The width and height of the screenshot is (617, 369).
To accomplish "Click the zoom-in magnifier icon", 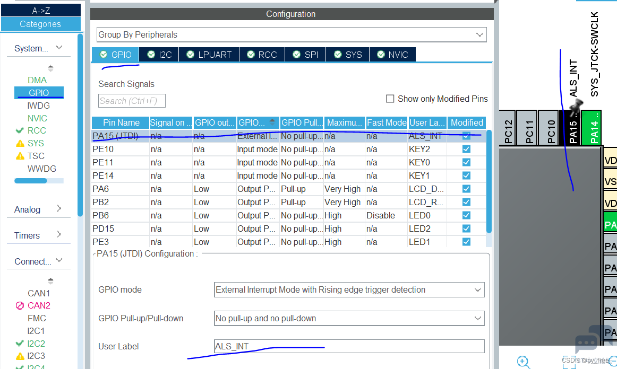I will click(x=524, y=362).
